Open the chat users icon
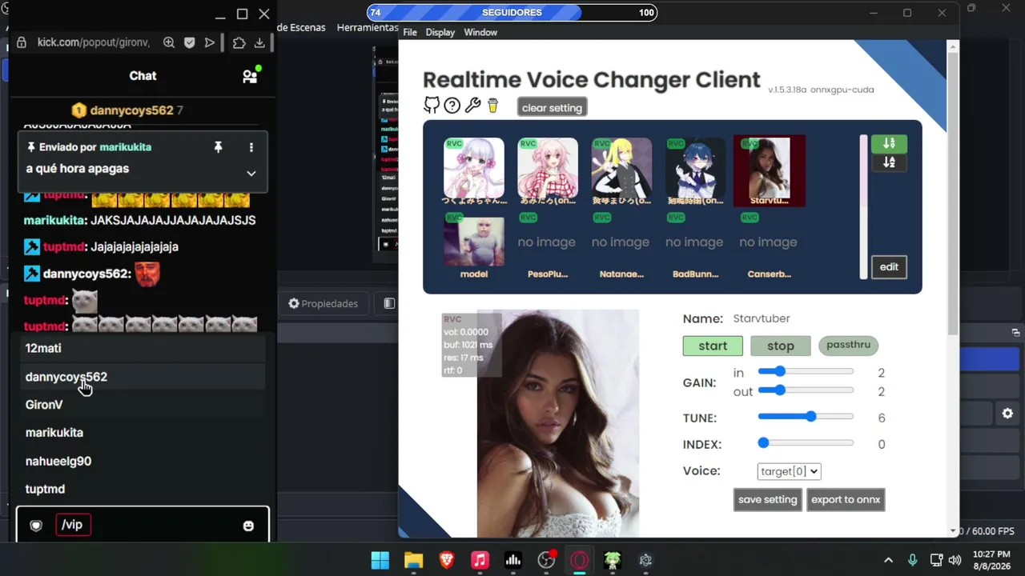Screen dimensions: 1025x576 point(251,76)
